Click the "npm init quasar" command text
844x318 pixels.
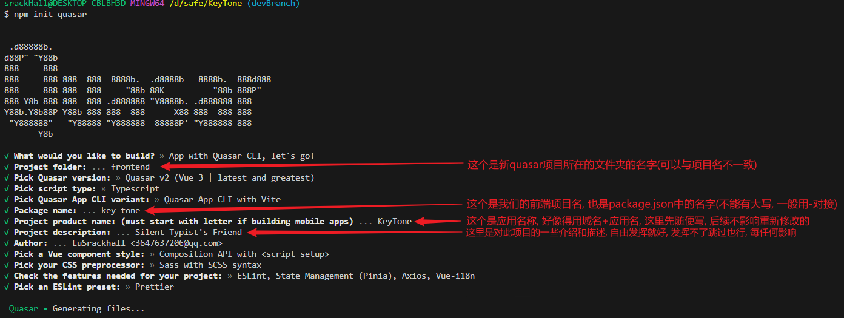(x=50, y=15)
